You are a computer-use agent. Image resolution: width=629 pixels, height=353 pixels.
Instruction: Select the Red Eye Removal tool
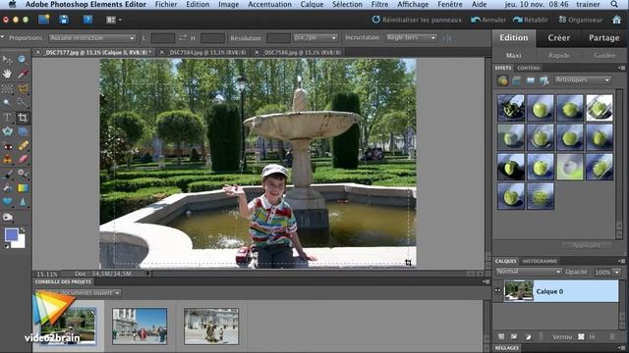tap(7, 146)
